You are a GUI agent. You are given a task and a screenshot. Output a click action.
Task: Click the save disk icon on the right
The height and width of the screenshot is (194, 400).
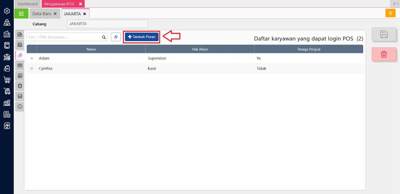pos(384,34)
